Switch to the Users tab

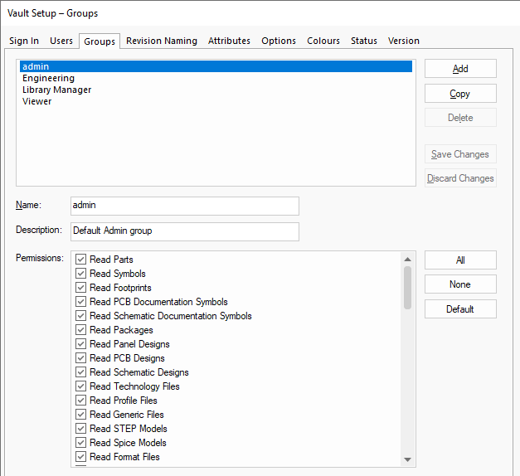(61, 41)
